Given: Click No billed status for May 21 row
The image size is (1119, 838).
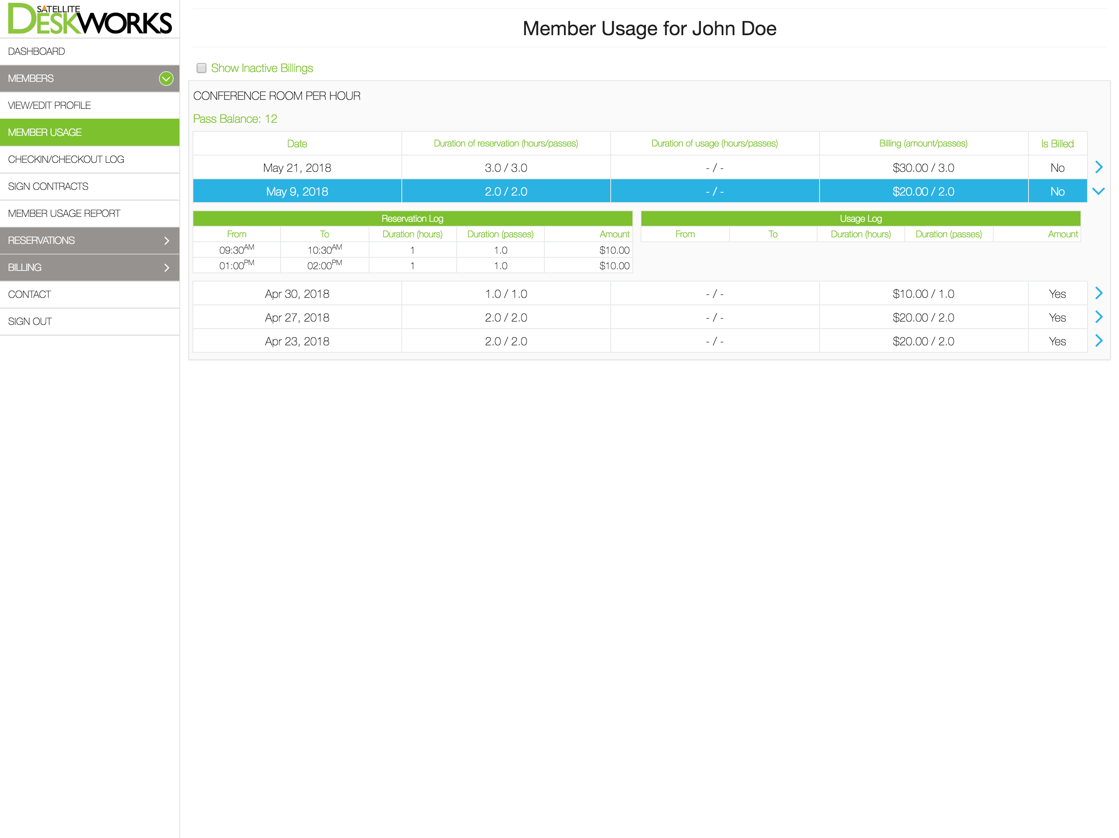Looking at the screenshot, I should tap(1057, 168).
